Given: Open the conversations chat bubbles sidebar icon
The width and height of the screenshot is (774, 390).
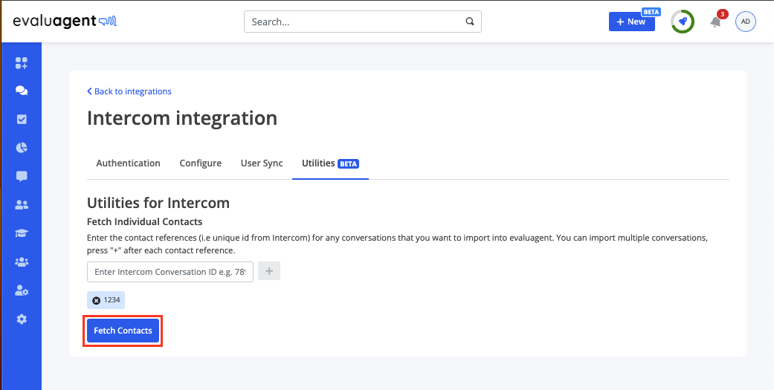Looking at the screenshot, I should 22,91.
